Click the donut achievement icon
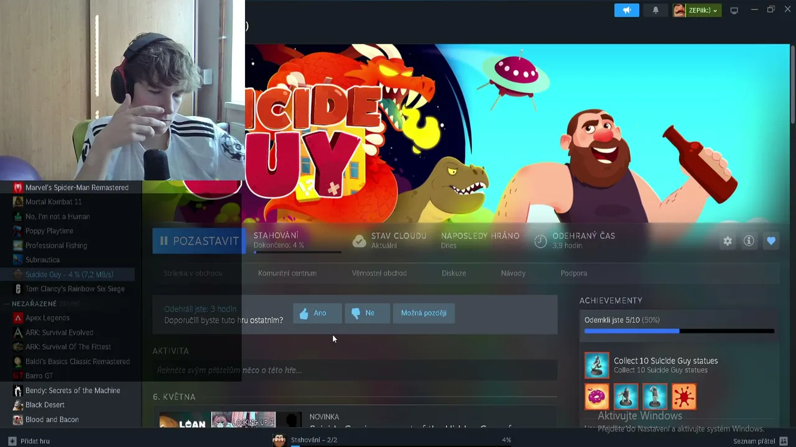Screen dimensions: 796x447 pos(597,397)
